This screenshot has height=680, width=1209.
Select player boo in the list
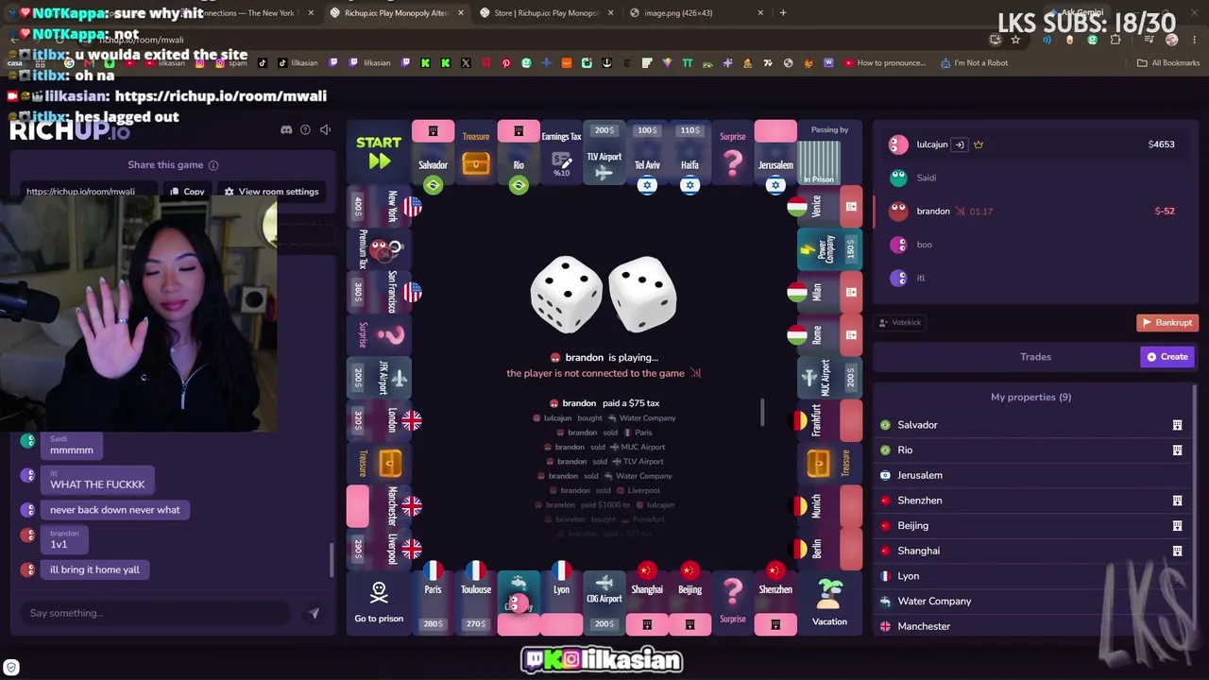(x=1034, y=245)
